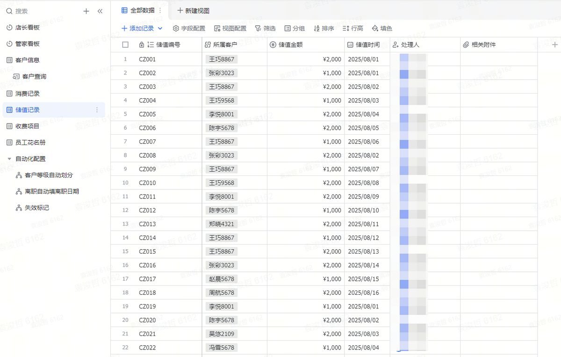Click the sort icon 排序
This screenshot has width=561, height=357.
pos(316,29)
